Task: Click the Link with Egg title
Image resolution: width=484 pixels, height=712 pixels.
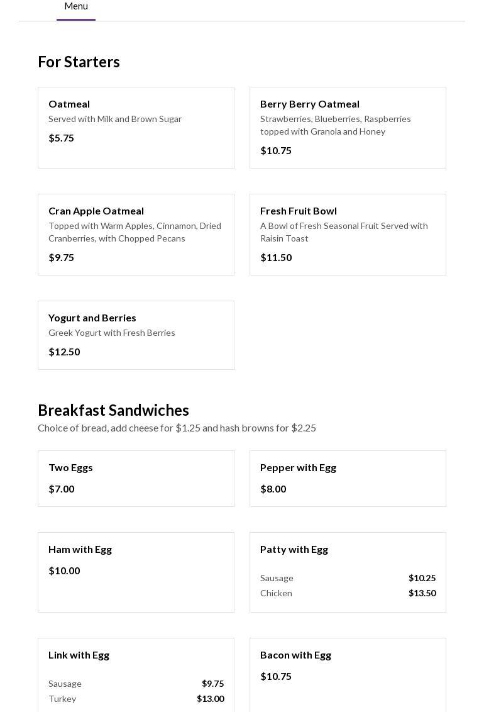Action: [x=79, y=655]
